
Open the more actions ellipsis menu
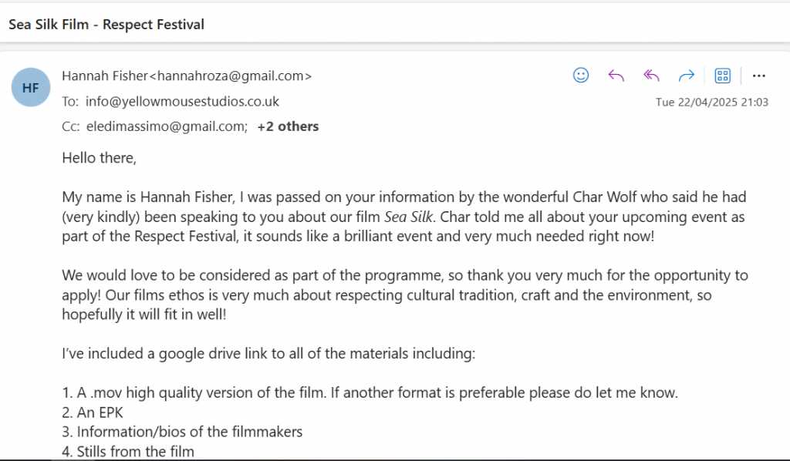[759, 76]
